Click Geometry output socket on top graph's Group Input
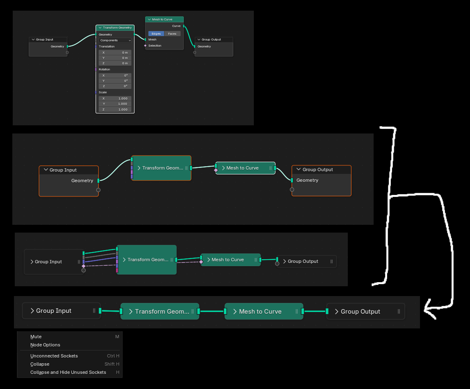This screenshot has height=389, width=470. click(67, 46)
